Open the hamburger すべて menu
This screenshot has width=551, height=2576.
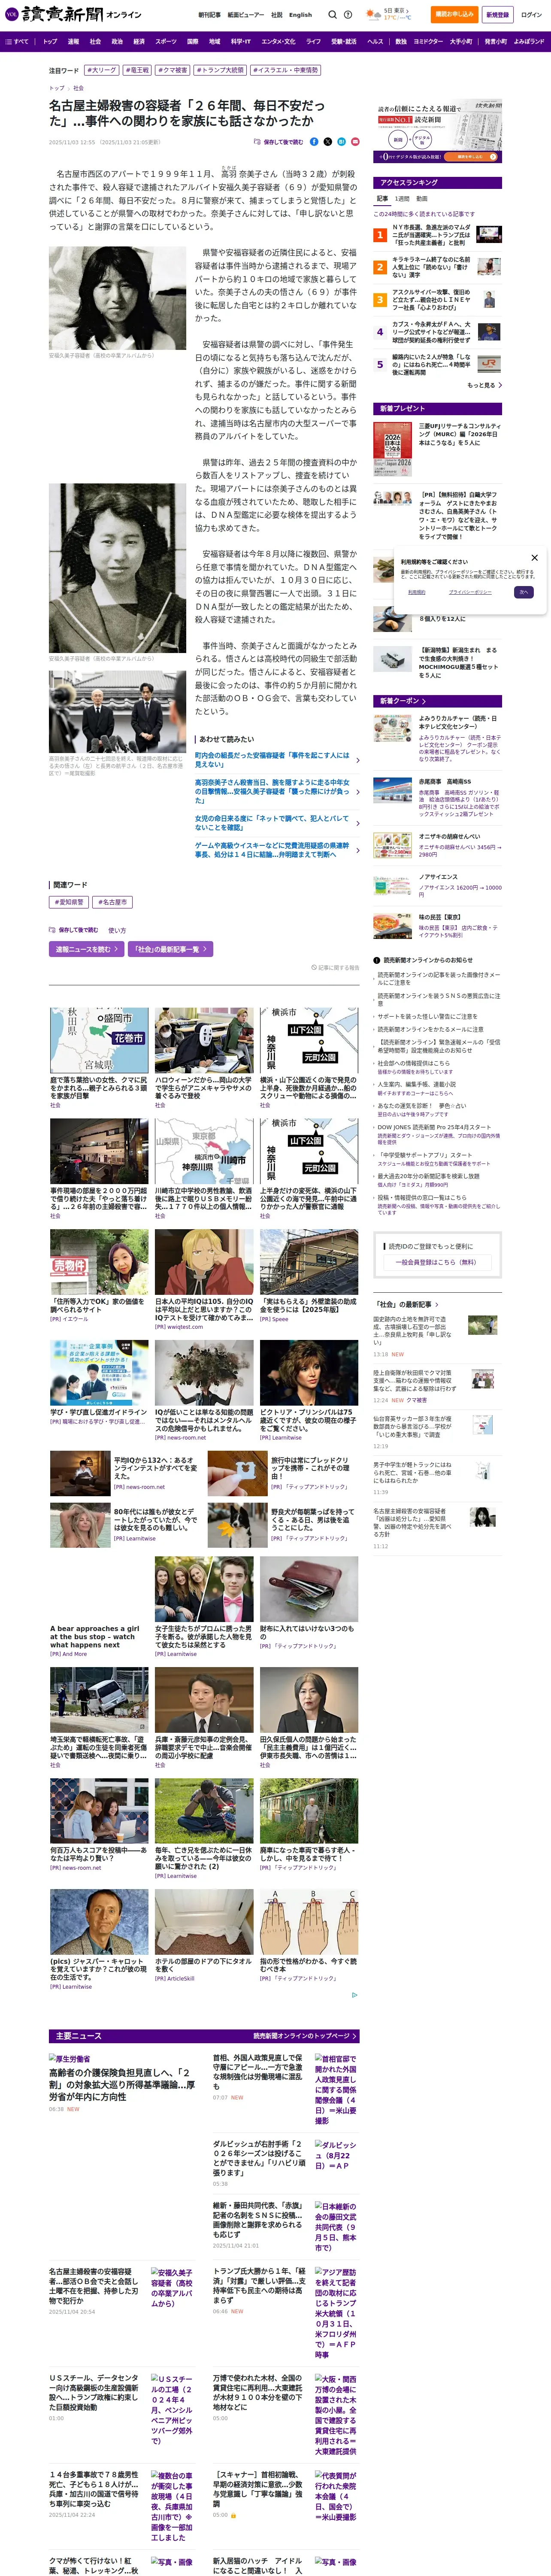17,42
